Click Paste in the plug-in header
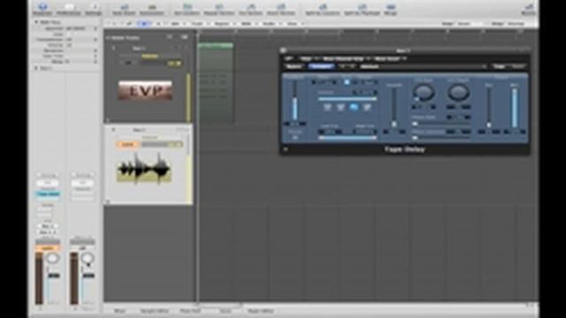 (517, 66)
